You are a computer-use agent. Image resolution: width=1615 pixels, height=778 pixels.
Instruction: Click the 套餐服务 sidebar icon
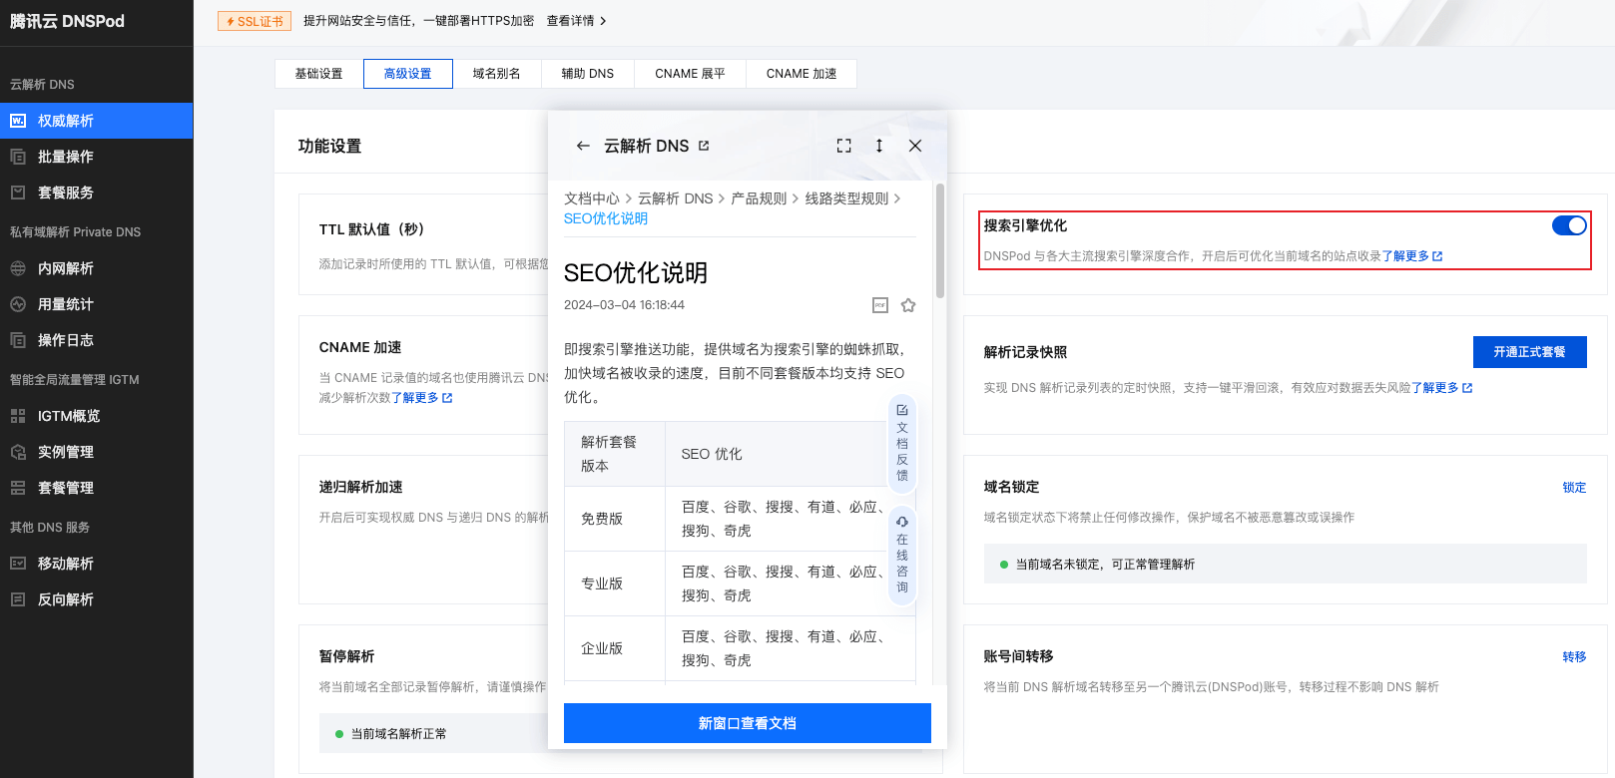click(18, 193)
